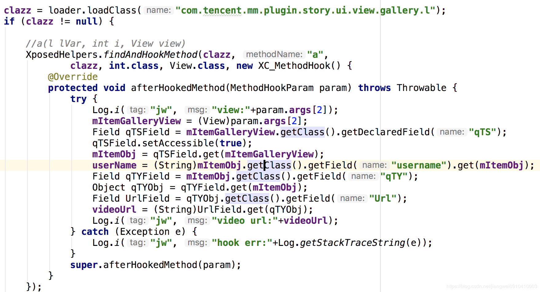The height and width of the screenshot is (292, 540).
Task: Click "qTYField" in the Field declaration
Action: 147,176
